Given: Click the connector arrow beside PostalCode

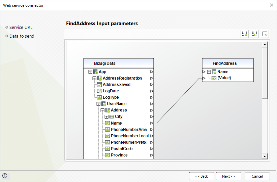Looking at the screenshot, I should 152,149.
